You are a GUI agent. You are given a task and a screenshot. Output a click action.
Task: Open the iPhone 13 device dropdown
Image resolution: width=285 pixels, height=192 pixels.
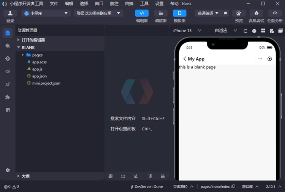187,31
